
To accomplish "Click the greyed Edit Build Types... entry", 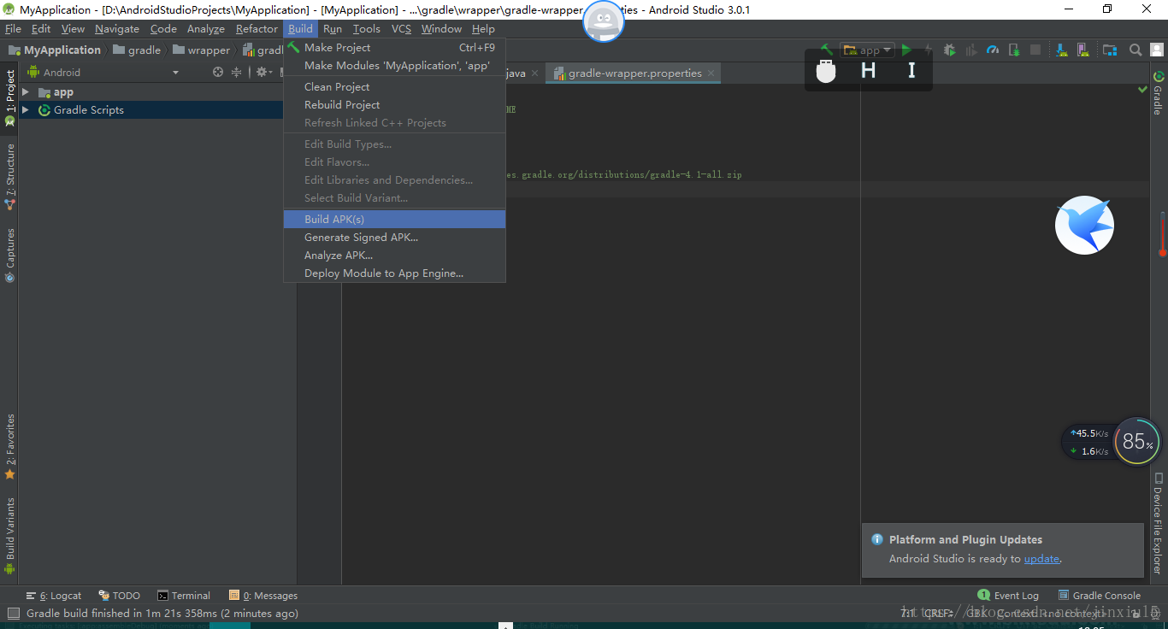I will pos(394,144).
